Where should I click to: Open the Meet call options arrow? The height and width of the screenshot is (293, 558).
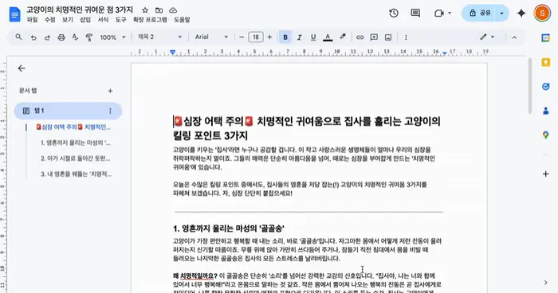tap(450, 14)
